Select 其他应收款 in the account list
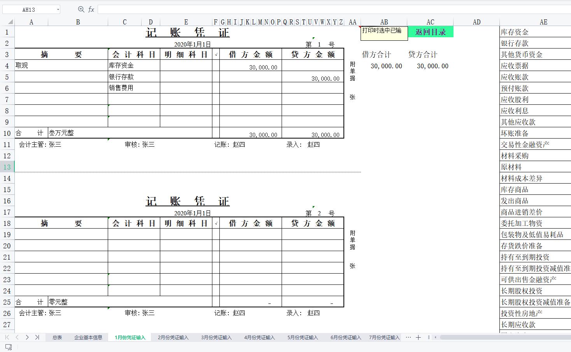 coord(535,122)
